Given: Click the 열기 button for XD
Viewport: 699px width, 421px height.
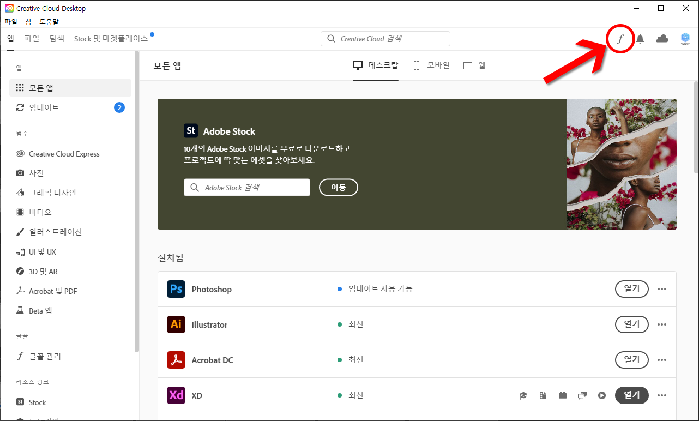Looking at the screenshot, I should coord(632,395).
